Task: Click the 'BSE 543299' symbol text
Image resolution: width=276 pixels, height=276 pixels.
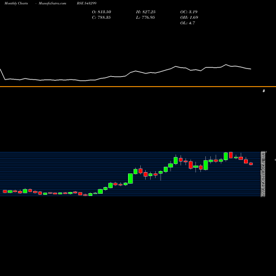Action: 87,3
